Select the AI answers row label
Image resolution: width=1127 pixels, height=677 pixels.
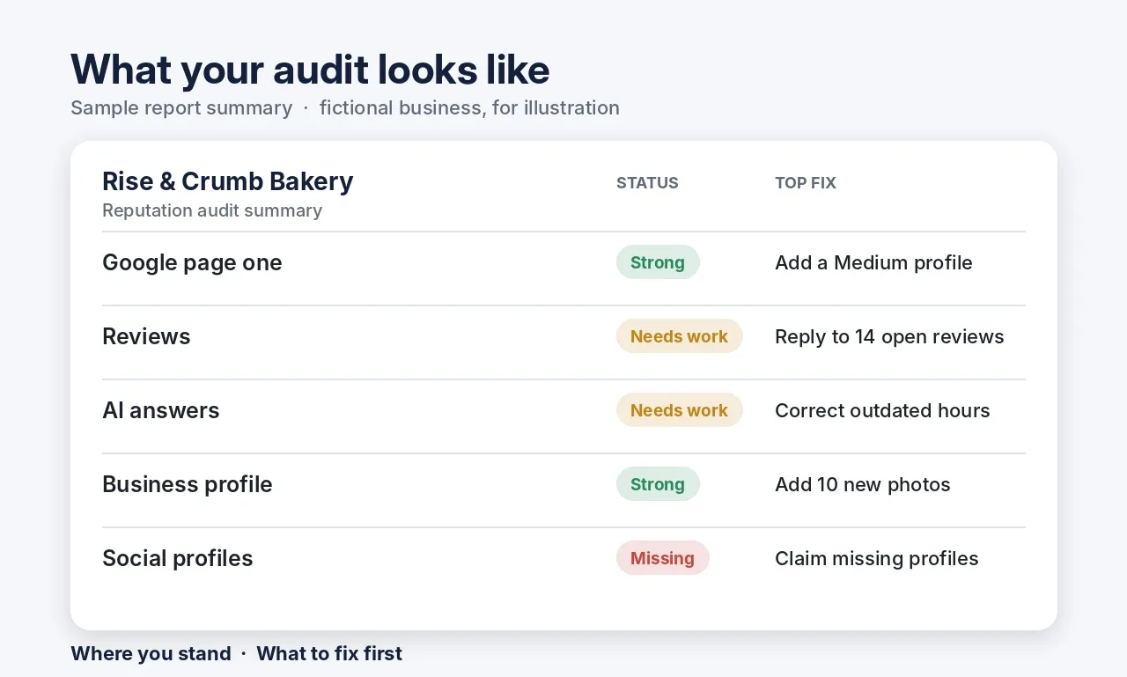(161, 410)
